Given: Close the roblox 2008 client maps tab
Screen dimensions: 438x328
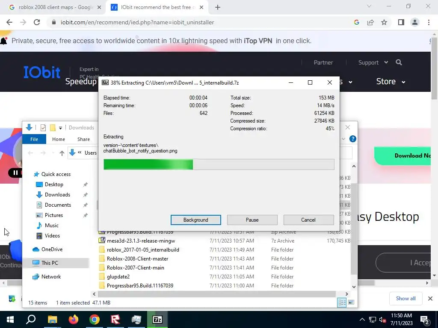Looking at the screenshot, I should tap(99, 8).
